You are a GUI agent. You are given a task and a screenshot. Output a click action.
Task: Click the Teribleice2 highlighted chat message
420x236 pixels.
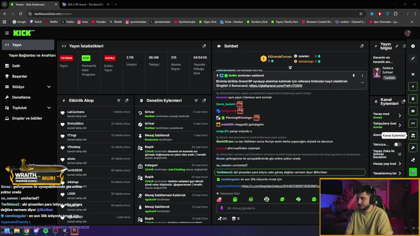pos(290,172)
